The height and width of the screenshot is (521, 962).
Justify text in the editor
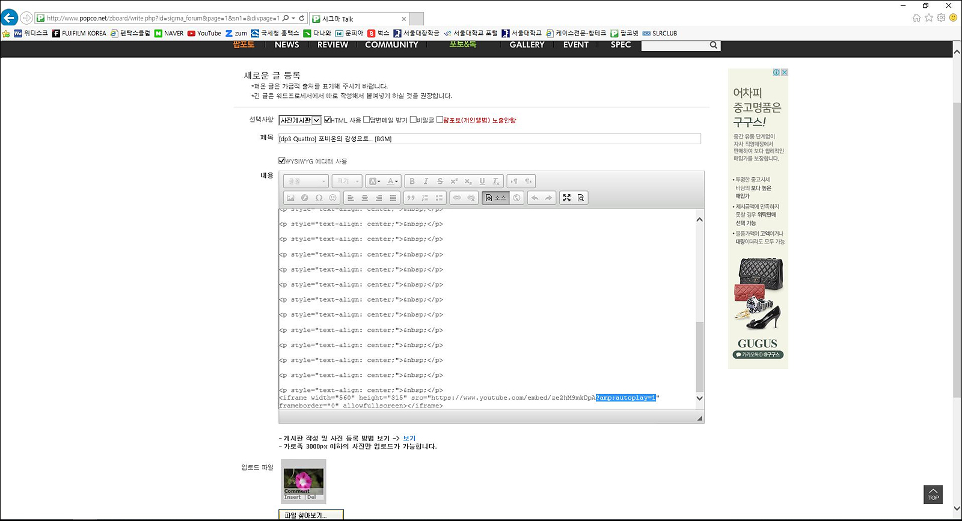(393, 198)
